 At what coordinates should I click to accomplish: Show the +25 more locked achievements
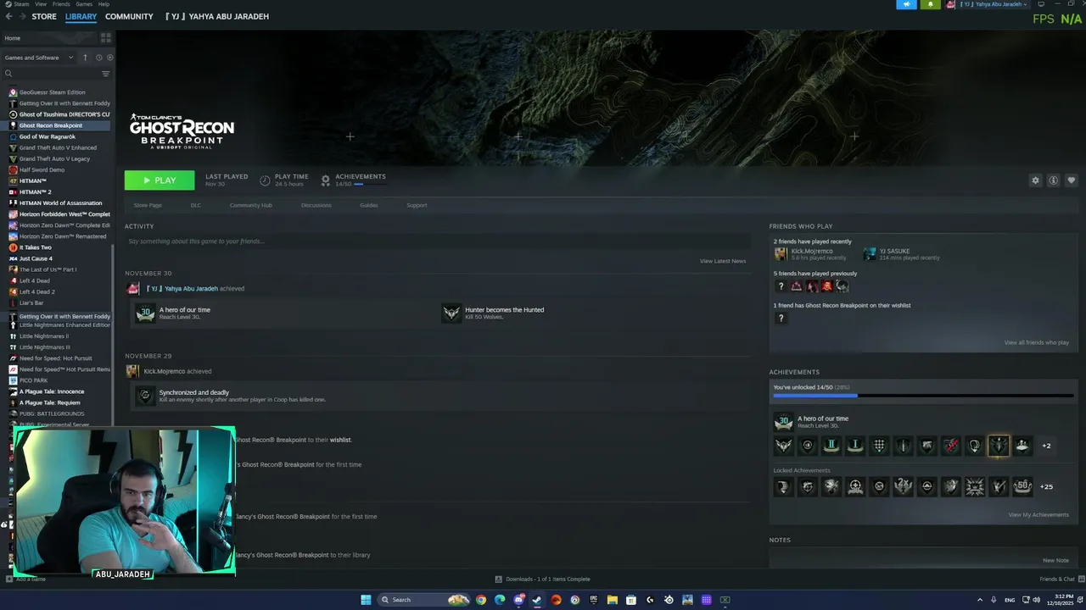pos(1046,486)
